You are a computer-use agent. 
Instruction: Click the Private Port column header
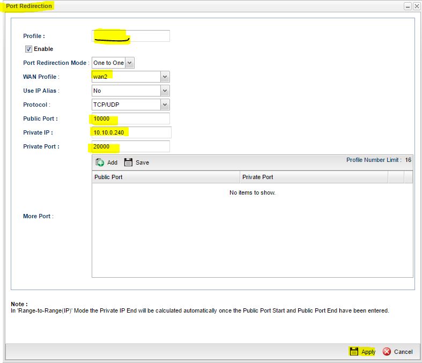[314, 177]
